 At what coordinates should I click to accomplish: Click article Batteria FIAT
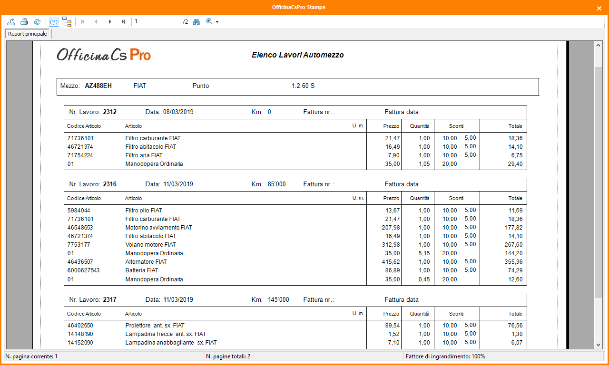pos(142,270)
